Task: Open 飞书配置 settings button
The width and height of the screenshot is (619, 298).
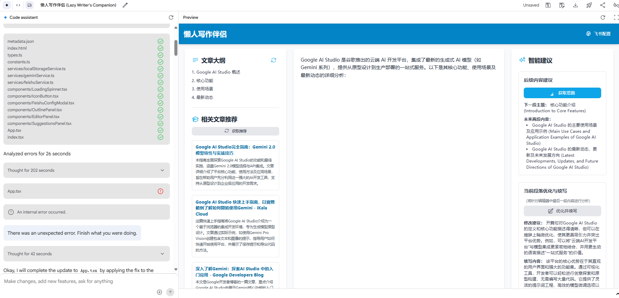Action: (598, 34)
